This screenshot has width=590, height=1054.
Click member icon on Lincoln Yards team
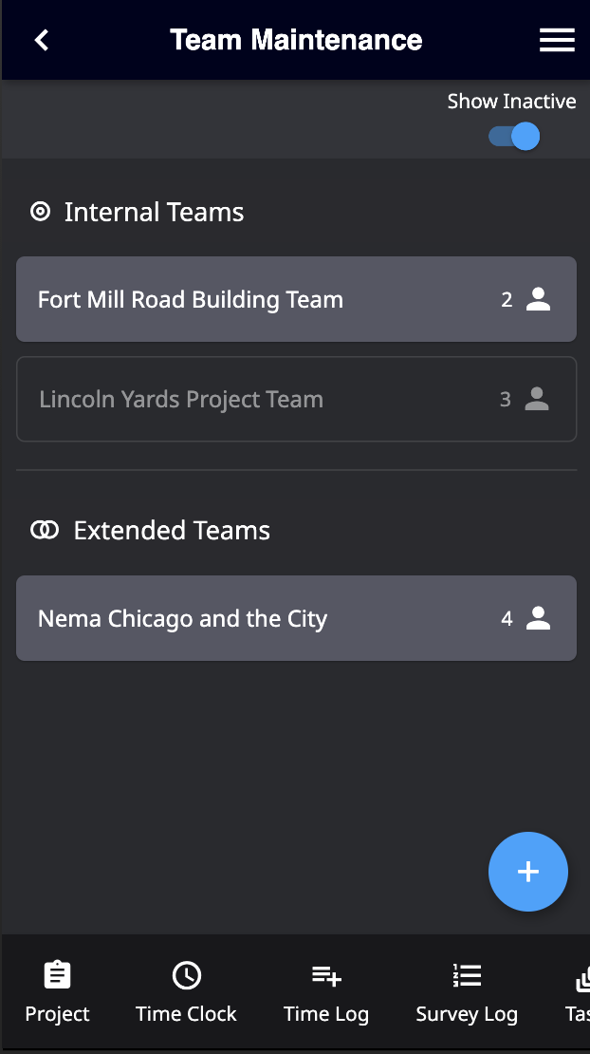pos(537,399)
